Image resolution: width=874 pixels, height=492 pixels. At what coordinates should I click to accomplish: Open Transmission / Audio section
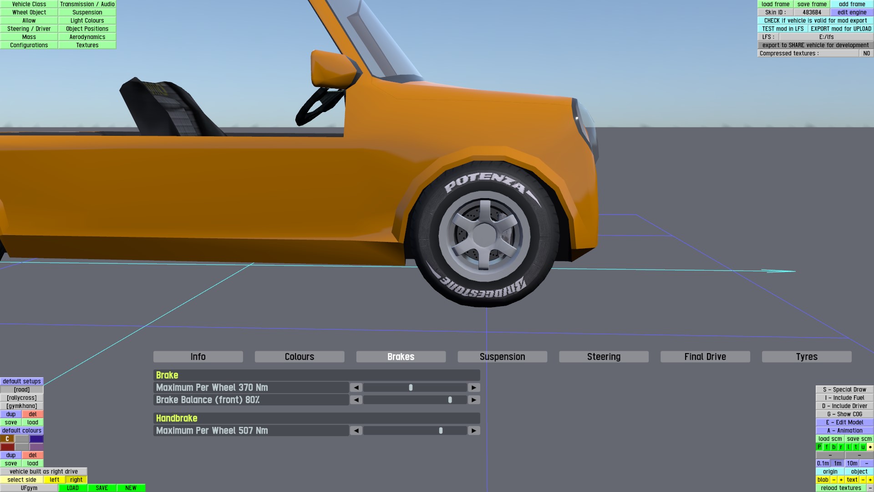pos(87,4)
